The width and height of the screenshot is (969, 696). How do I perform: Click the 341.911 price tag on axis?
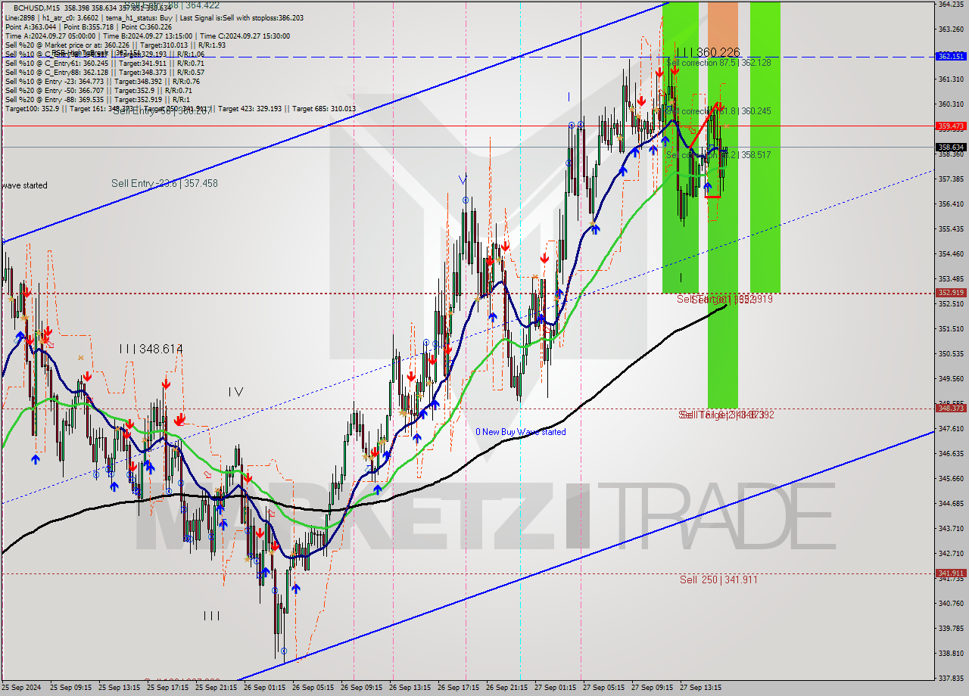tap(951, 573)
